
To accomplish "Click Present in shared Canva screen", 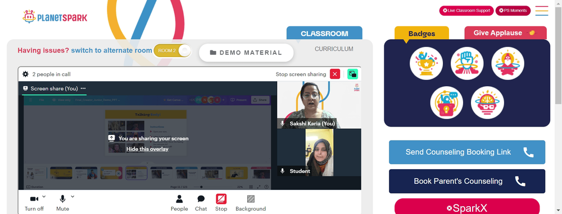I will click(239, 100).
